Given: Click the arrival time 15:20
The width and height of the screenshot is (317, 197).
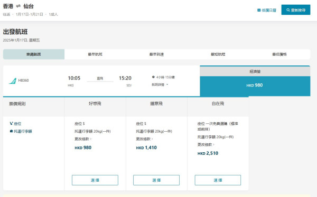Looking at the screenshot, I should click(125, 78).
